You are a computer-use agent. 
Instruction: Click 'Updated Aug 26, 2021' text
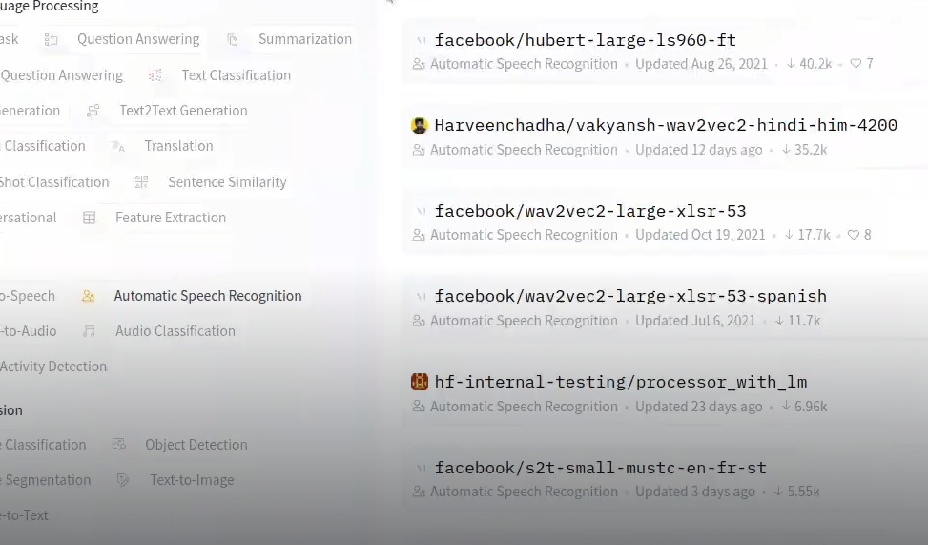[701, 64]
